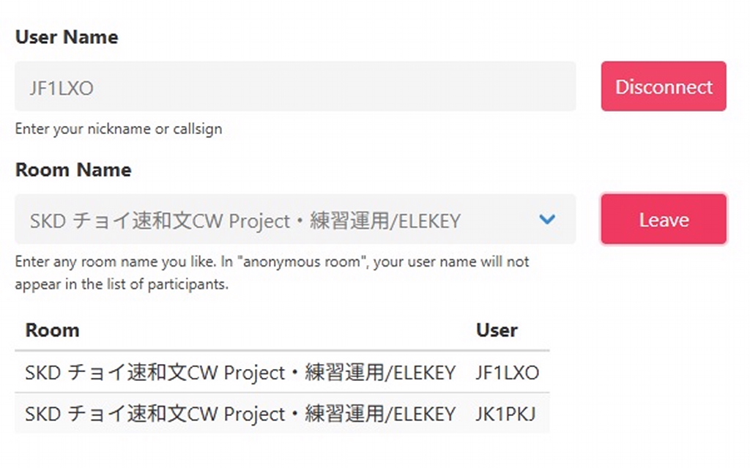Image resolution: width=750 pixels, height=468 pixels.
Task: Expand the room list dropdown arrow
Action: coord(546,219)
